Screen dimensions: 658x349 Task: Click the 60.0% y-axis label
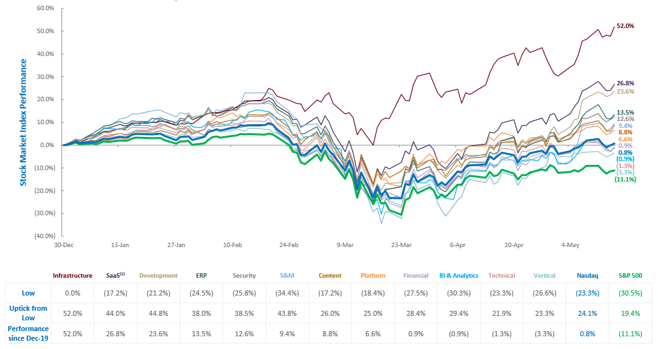[46, 8]
